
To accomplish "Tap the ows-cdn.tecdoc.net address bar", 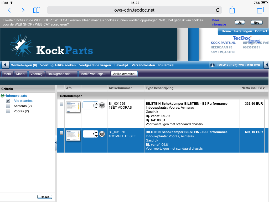I will pyautogui.click(x=134, y=10).
